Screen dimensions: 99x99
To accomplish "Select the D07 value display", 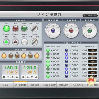I will [92, 73].
